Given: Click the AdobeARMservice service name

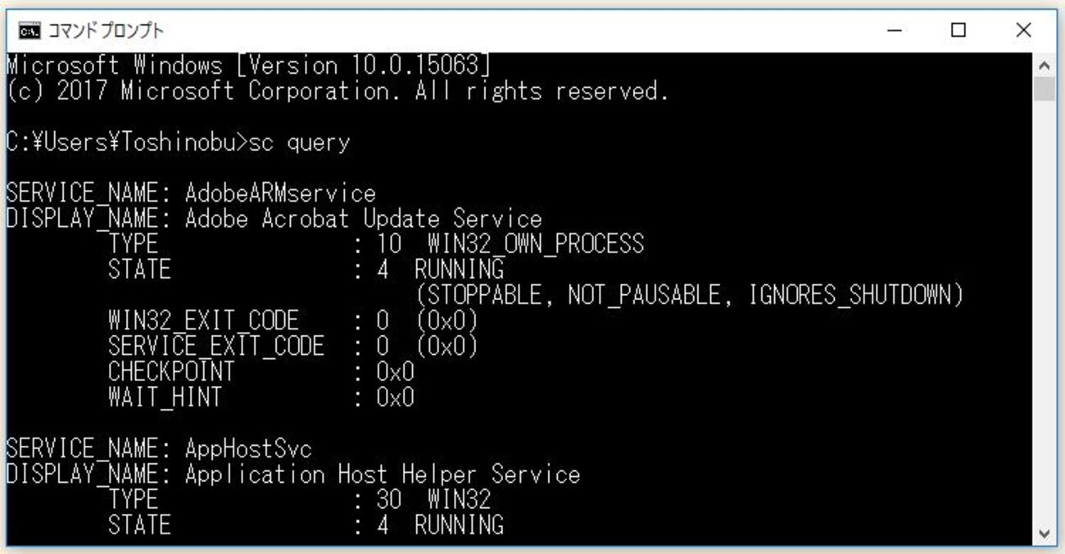Looking at the screenshot, I should 280,193.
